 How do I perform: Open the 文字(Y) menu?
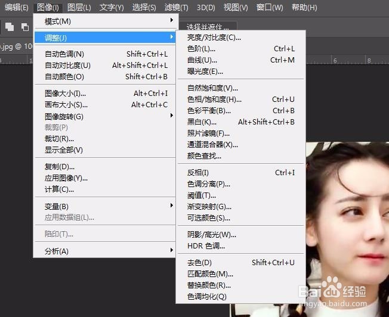(x=112, y=7)
